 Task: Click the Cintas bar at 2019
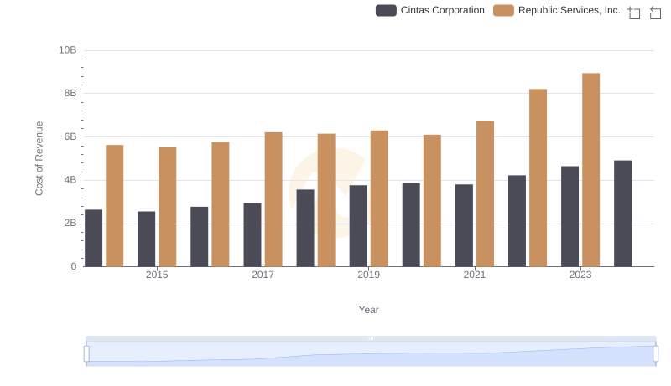click(358, 226)
